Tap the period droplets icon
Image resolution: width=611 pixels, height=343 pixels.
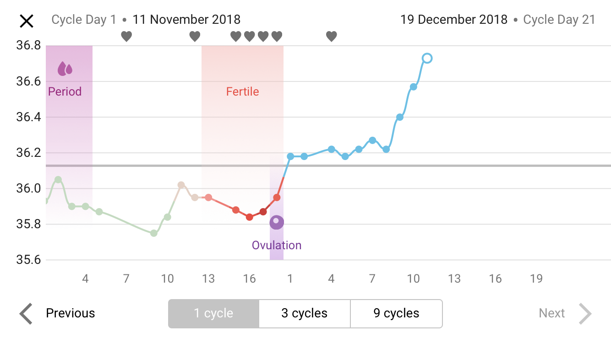tap(65, 69)
